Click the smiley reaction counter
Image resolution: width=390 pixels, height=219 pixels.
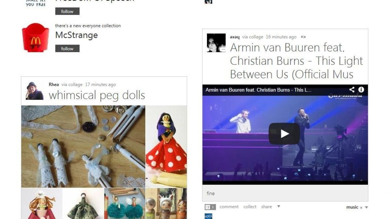(x=210, y=207)
